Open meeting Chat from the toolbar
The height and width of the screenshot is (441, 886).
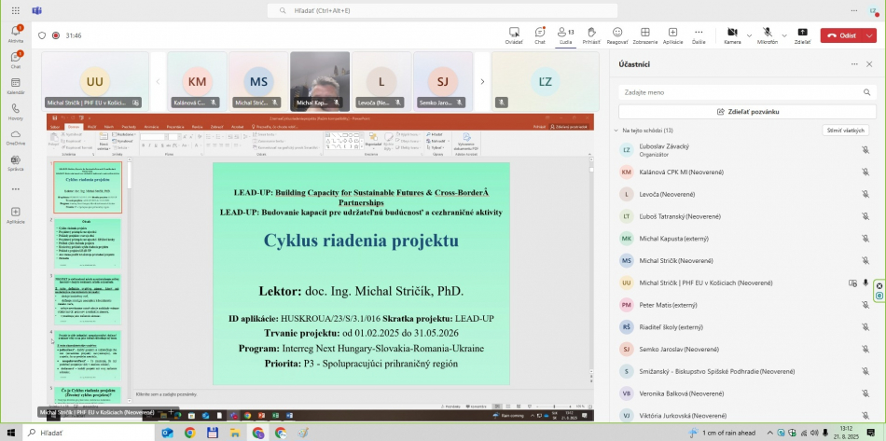tap(540, 34)
